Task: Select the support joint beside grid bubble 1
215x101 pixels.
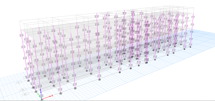Action: pos(28,81)
